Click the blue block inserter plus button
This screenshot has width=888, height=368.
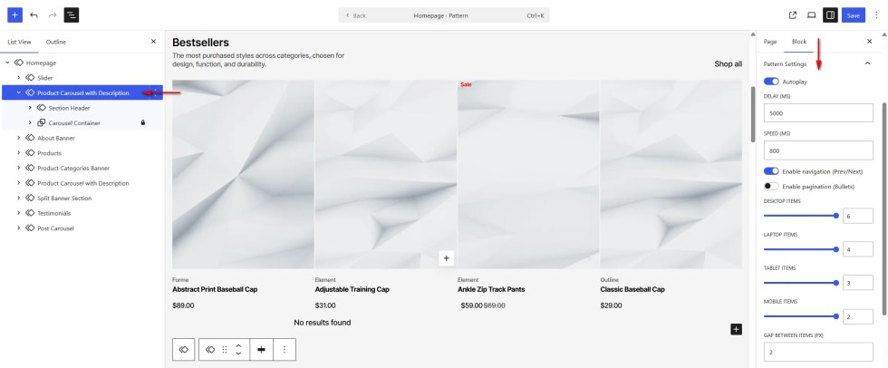15,15
